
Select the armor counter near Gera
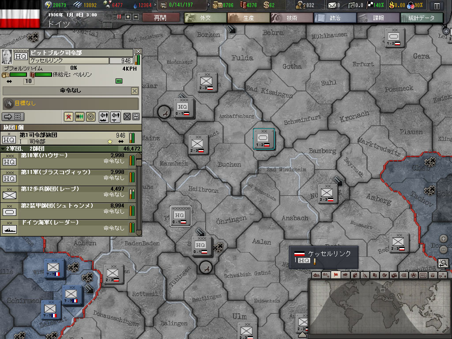point(394,38)
